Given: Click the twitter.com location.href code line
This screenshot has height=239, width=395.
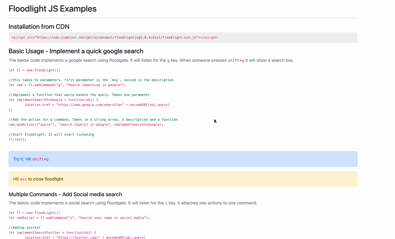Looking at the screenshot, I should pyautogui.click(x=85, y=237).
